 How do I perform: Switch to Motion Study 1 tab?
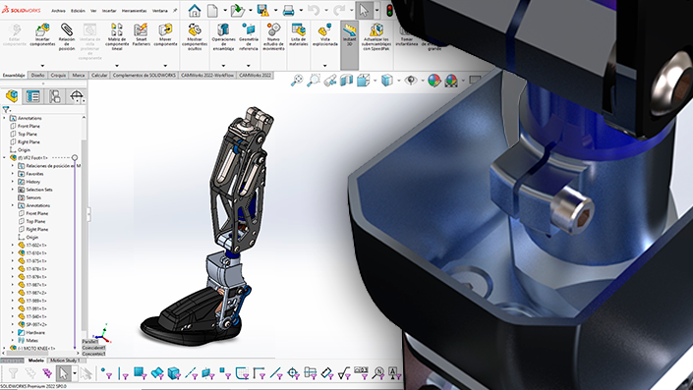[x=65, y=361]
